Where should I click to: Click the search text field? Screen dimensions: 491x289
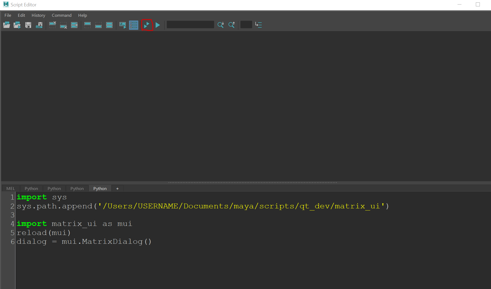tap(190, 25)
